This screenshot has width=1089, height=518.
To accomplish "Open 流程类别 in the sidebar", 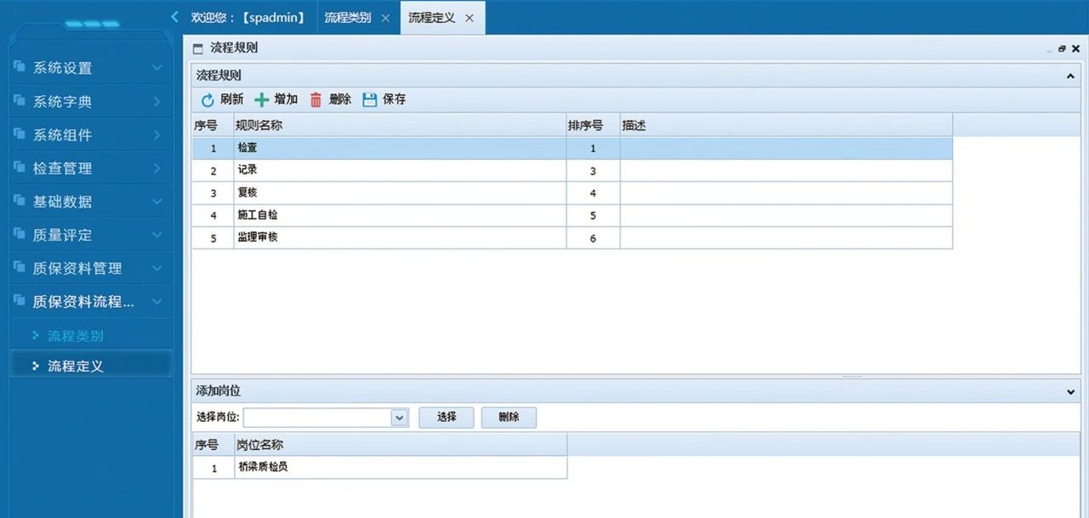I will pos(76,336).
